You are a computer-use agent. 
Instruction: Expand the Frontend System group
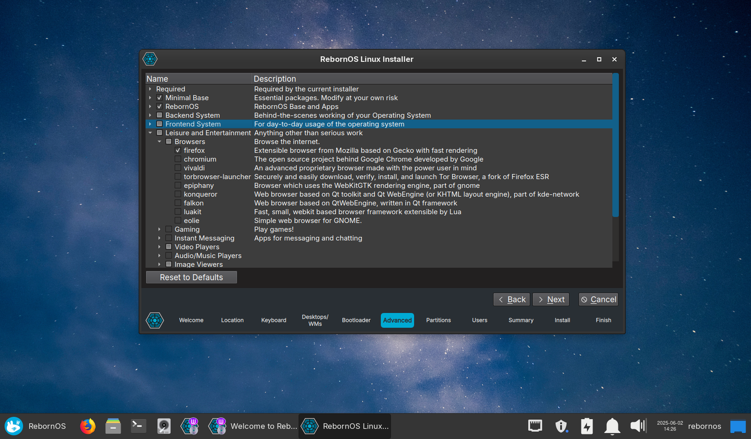[x=151, y=124]
